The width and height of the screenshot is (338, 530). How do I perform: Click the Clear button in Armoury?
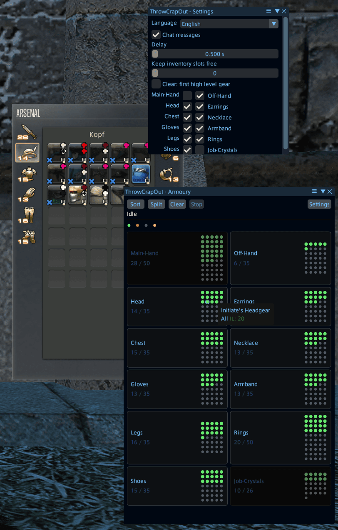pos(177,204)
